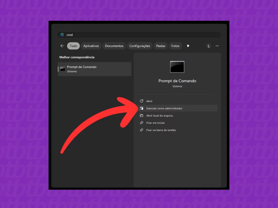278x208 pixels.
Task: Click the search magnifier icon
Action: tap(62, 35)
